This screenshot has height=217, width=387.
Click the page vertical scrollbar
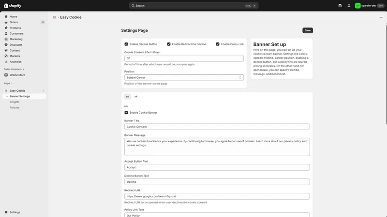[386, 74]
